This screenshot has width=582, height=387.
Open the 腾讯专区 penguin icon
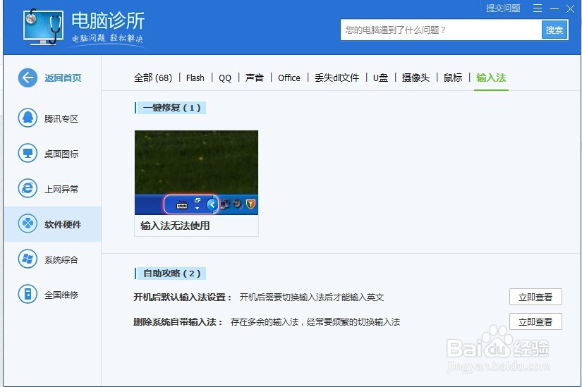point(28,118)
